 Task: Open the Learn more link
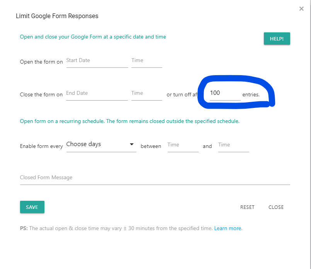coord(228,228)
